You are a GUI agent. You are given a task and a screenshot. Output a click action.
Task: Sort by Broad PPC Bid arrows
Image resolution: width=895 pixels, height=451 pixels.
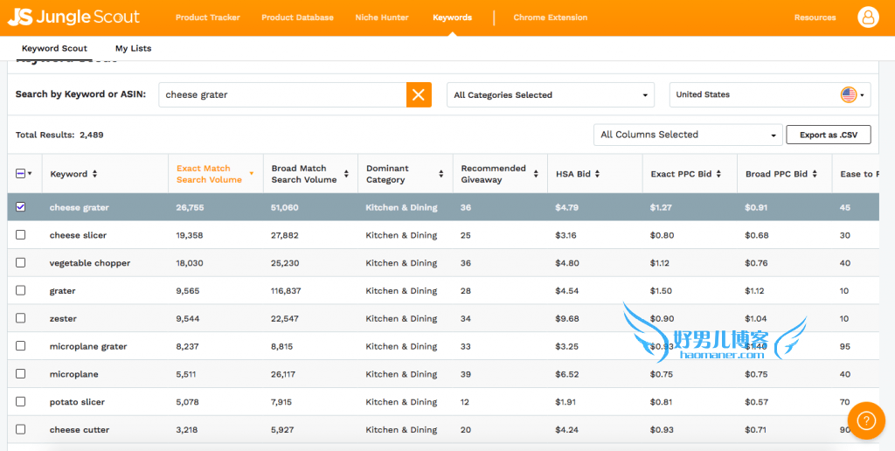(x=815, y=174)
